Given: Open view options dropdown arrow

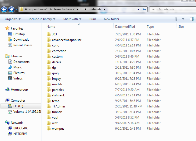Looking at the screenshot, I should click(x=183, y=19).
